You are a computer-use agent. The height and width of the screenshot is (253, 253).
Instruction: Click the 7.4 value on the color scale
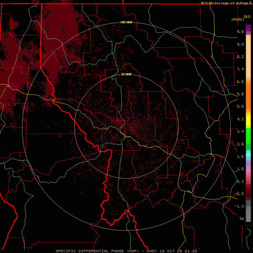(x=240, y=69)
